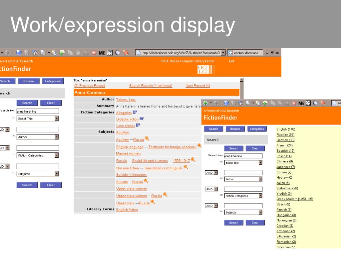Click the globe Refresh icon in front window
341x255 pixels.
[226, 103]
